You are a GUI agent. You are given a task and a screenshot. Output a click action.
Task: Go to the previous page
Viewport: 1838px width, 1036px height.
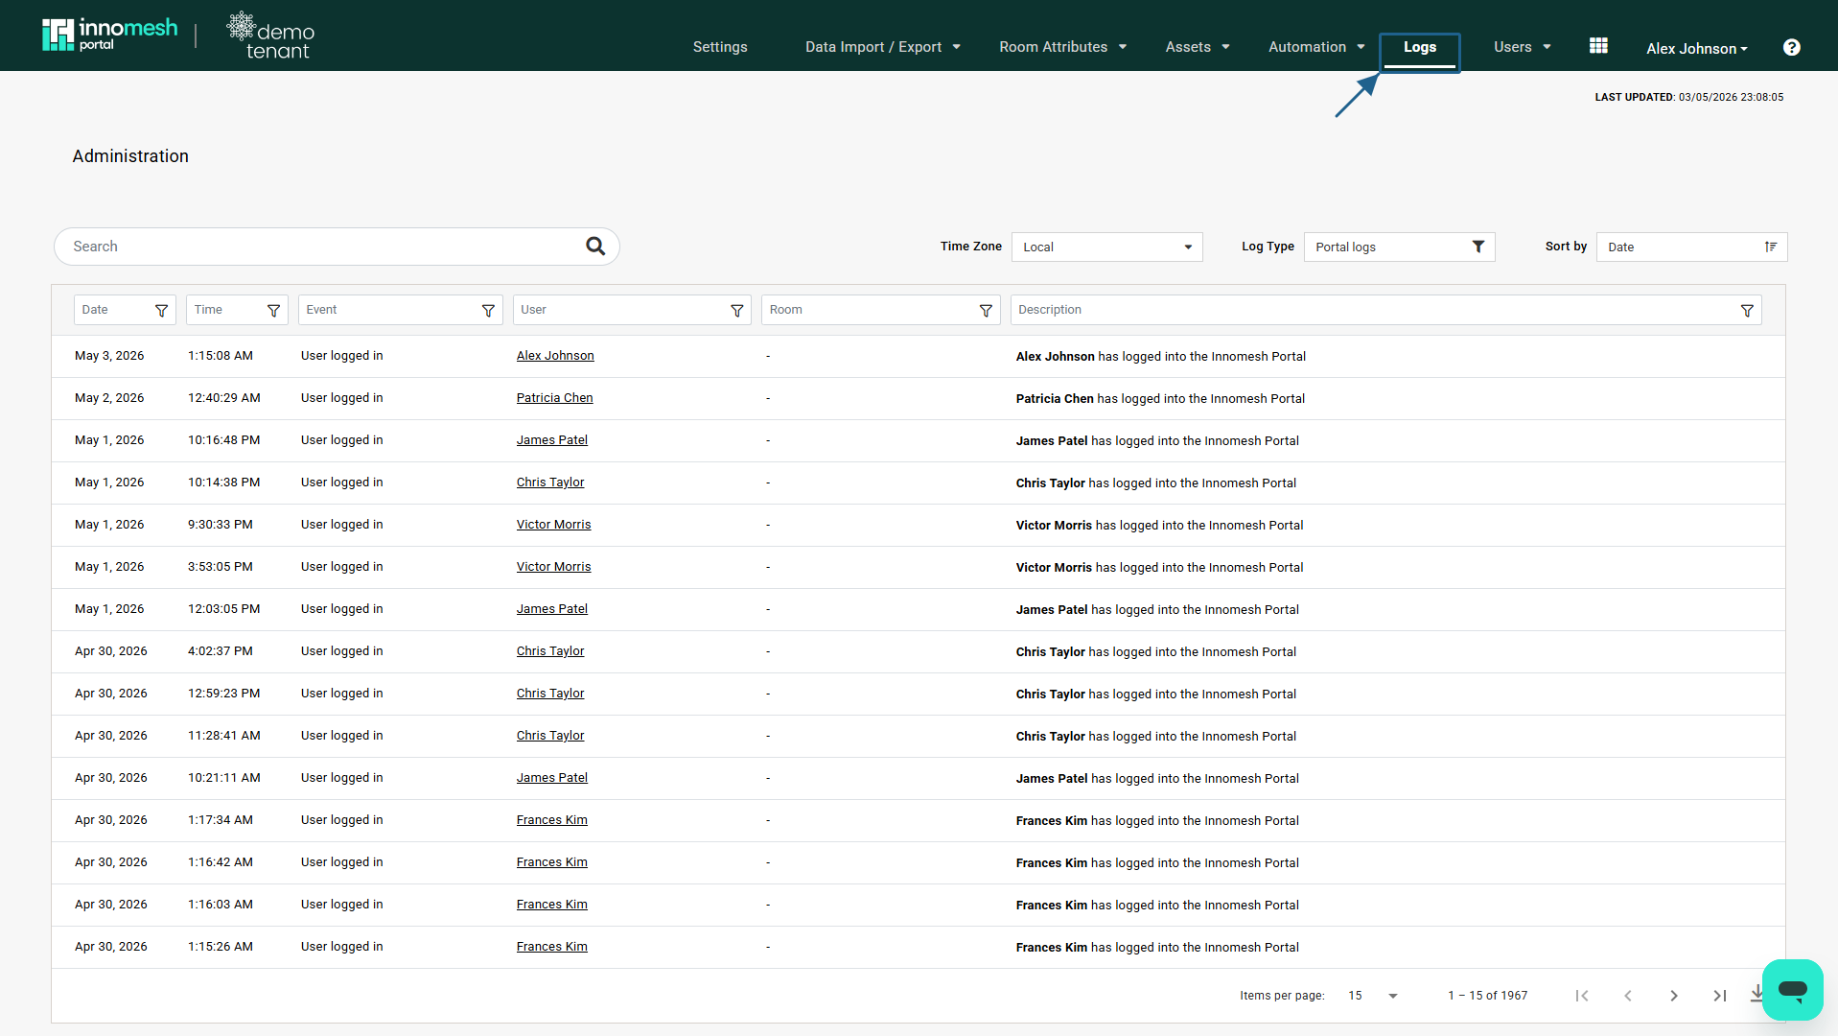click(1628, 996)
